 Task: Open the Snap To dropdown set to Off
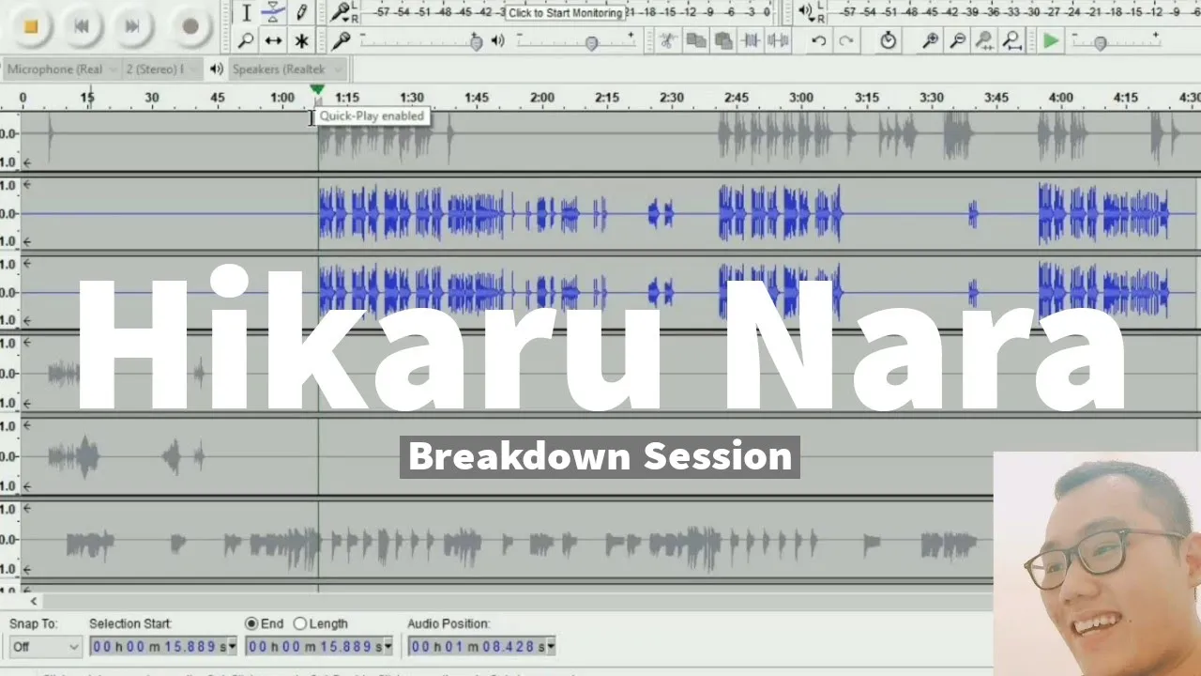click(46, 647)
